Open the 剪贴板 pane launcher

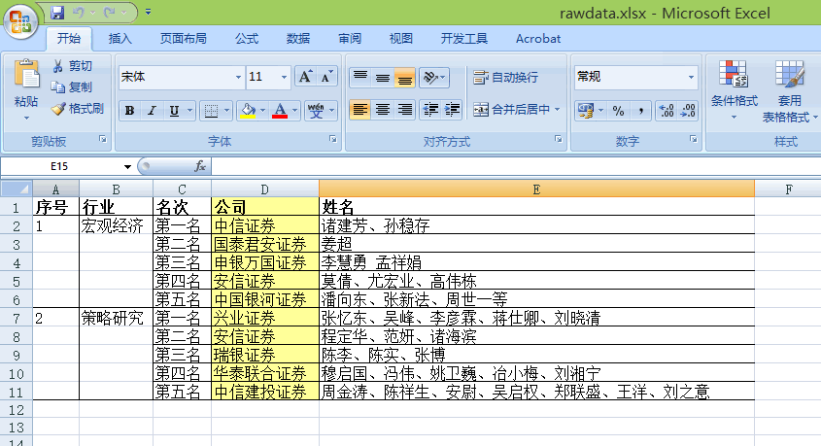103,139
